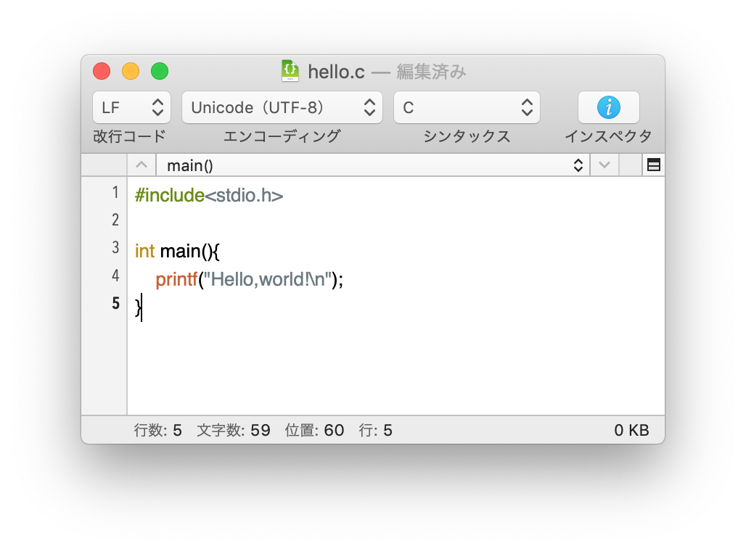Click the printf("Hello,world!\n"); line
This screenshot has width=746, height=551.
pos(250,280)
